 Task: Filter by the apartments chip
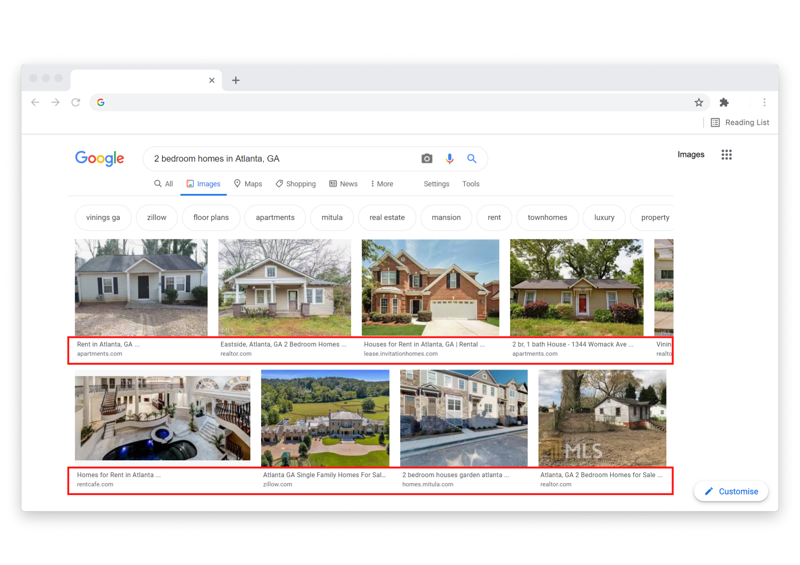pyautogui.click(x=275, y=217)
